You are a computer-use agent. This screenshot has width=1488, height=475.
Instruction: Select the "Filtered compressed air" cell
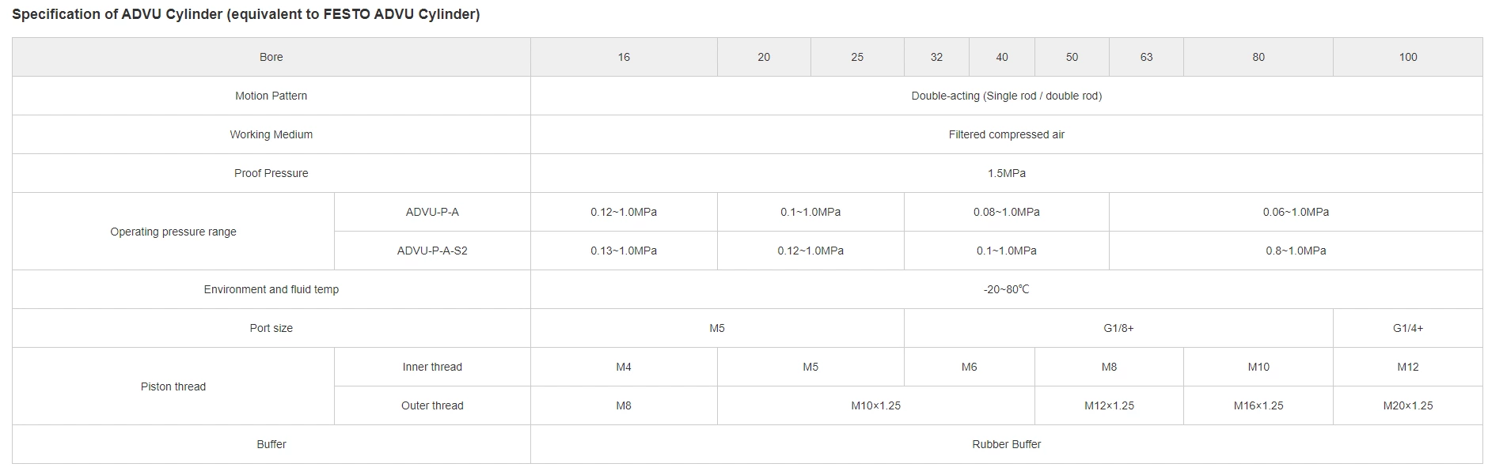(x=1006, y=134)
